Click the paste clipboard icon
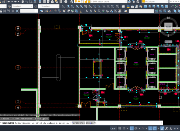The image size is (180, 131). pyautogui.click(x=123, y=6)
